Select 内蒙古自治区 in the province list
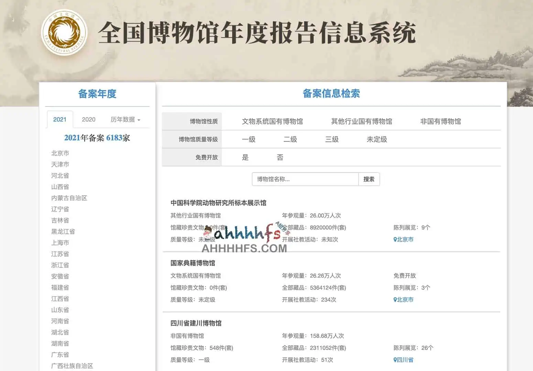533x371 pixels. [69, 198]
